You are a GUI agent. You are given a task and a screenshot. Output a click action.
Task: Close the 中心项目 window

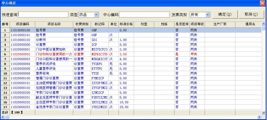(x=262, y=3)
